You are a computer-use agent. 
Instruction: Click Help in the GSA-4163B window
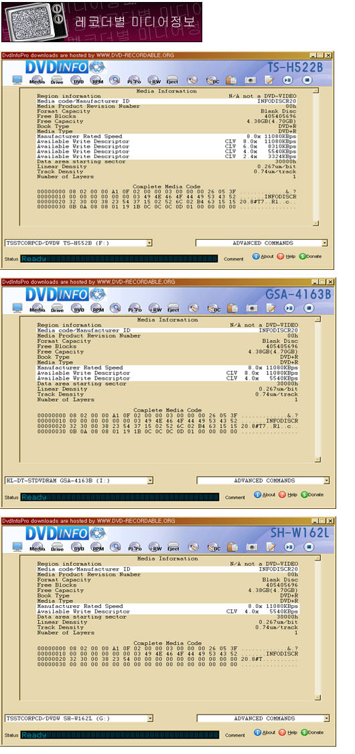(287, 494)
